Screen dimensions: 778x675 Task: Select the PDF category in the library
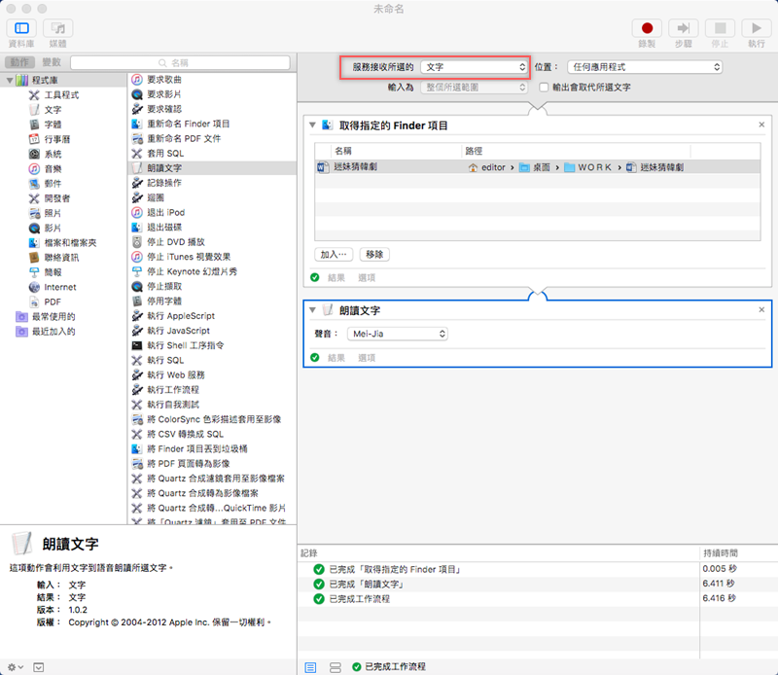(x=53, y=302)
